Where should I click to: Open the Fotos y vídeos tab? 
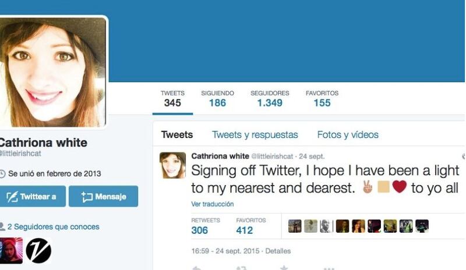pos(348,135)
